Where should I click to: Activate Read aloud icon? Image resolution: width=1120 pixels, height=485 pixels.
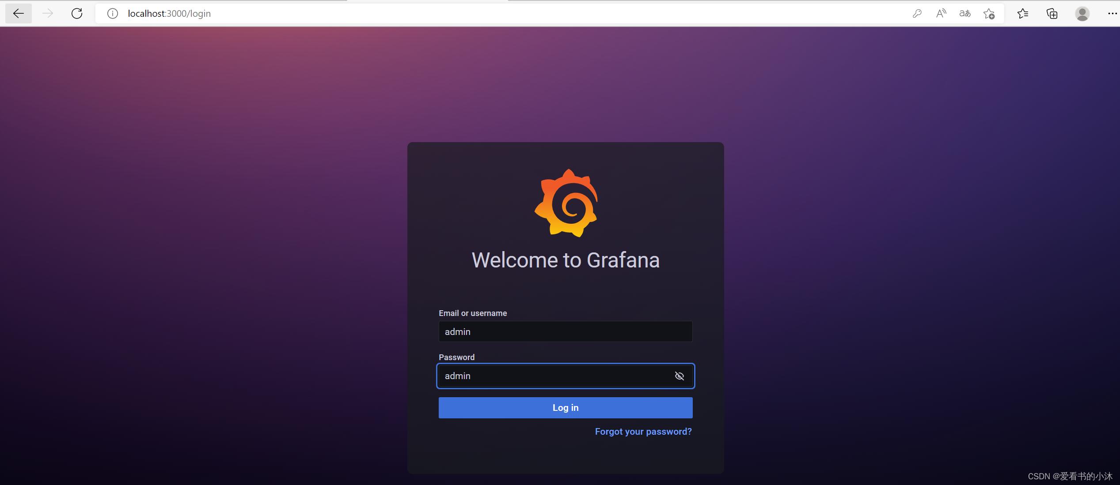(x=941, y=14)
